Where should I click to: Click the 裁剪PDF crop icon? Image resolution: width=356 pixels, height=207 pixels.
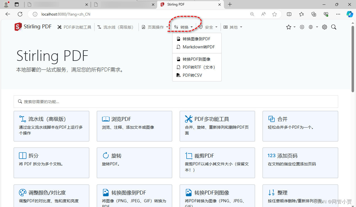(x=189, y=156)
